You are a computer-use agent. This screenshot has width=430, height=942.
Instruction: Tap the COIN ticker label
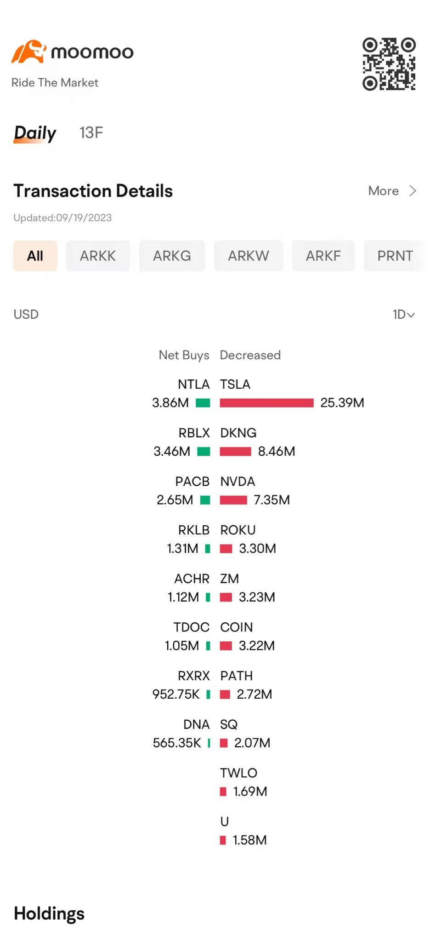[x=237, y=627]
